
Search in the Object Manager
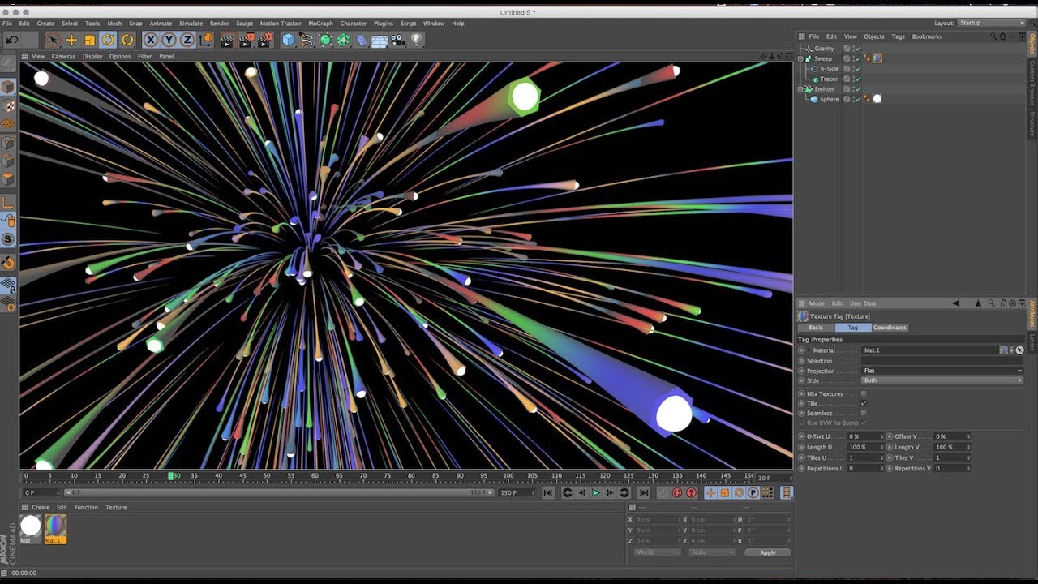coord(994,36)
